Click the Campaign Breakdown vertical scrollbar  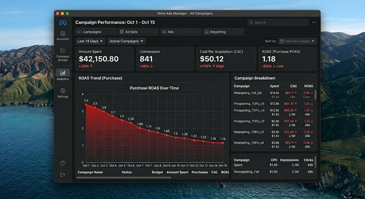click(315, 95)
